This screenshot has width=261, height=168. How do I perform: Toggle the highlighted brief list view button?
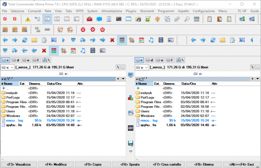[47, 19]
